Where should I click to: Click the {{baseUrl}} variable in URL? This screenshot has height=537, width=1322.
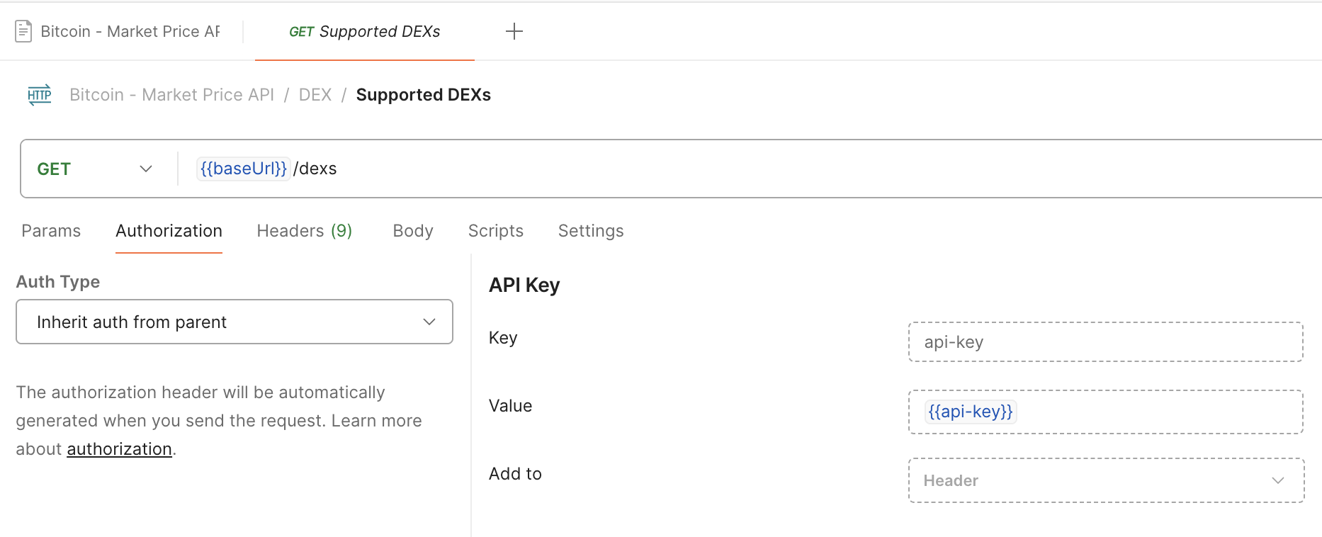point(244,169)
